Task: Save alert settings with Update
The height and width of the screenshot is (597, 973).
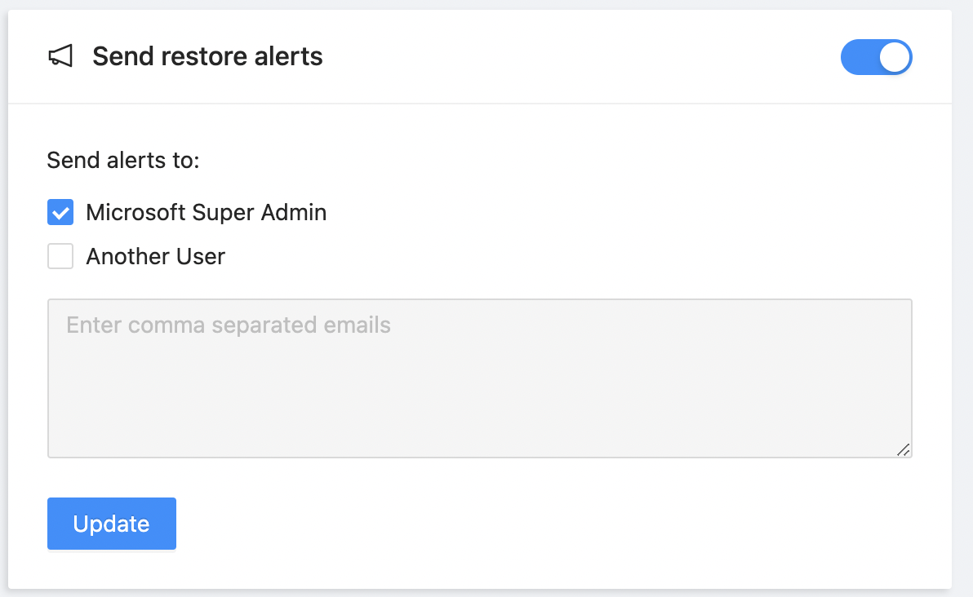Action: tap(112, 524)
